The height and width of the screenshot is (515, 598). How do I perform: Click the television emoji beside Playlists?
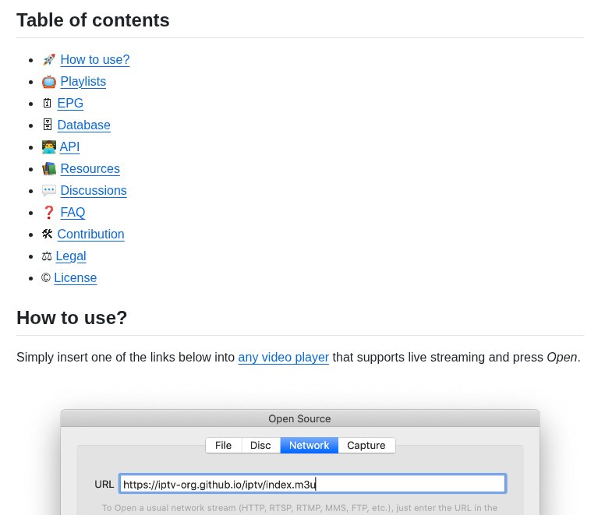(49, 82)
